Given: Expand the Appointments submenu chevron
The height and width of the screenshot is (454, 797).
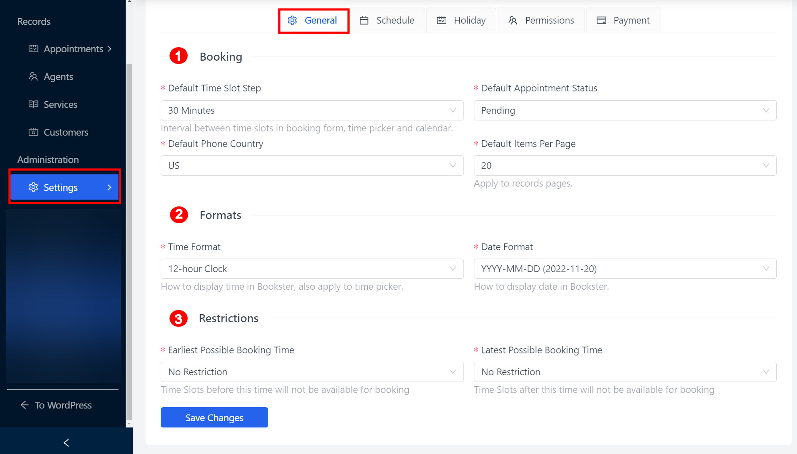Looking at the screenshot, I should [110, 49].
